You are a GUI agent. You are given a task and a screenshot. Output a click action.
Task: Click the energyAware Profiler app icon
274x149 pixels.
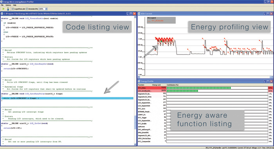[x=2, y=2]
